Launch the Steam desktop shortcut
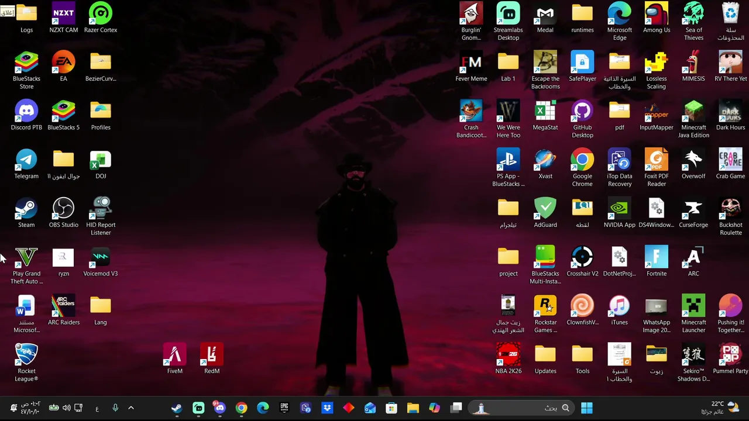 pos(26,213)
